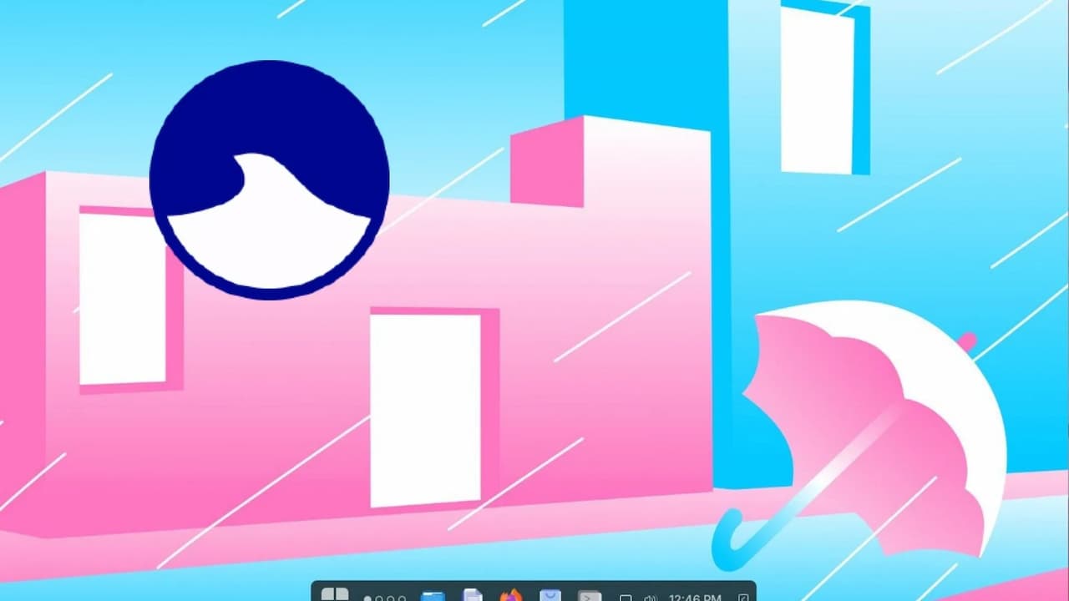
Task: Open the workspace overview icon in the dock
Action: [x=335, y=594]
